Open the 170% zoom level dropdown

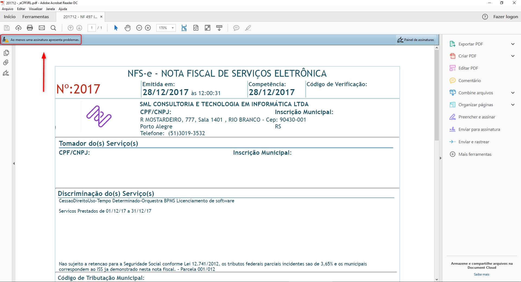[x=173, y=28]
